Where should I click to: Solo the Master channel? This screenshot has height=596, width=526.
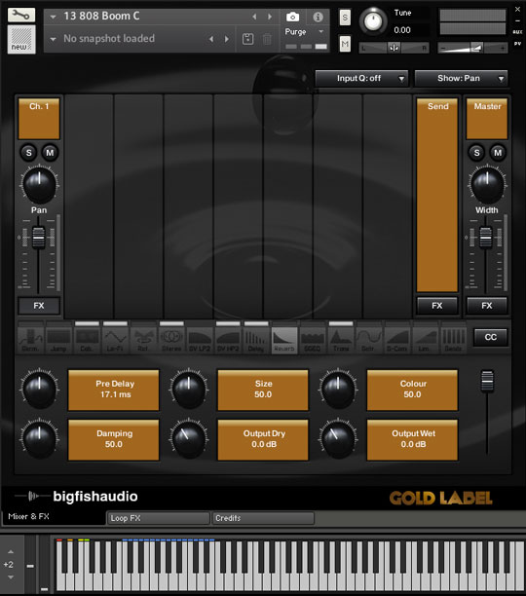click(476, 153)
